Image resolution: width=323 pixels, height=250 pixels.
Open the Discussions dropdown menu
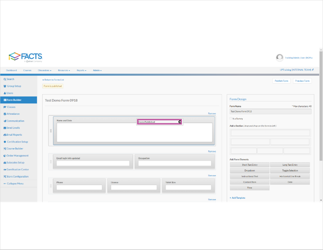[45, 70]
